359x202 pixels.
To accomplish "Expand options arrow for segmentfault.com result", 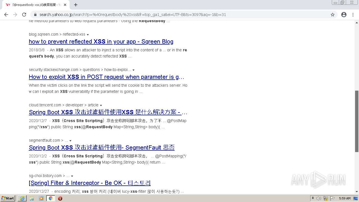I will [70, 141].
